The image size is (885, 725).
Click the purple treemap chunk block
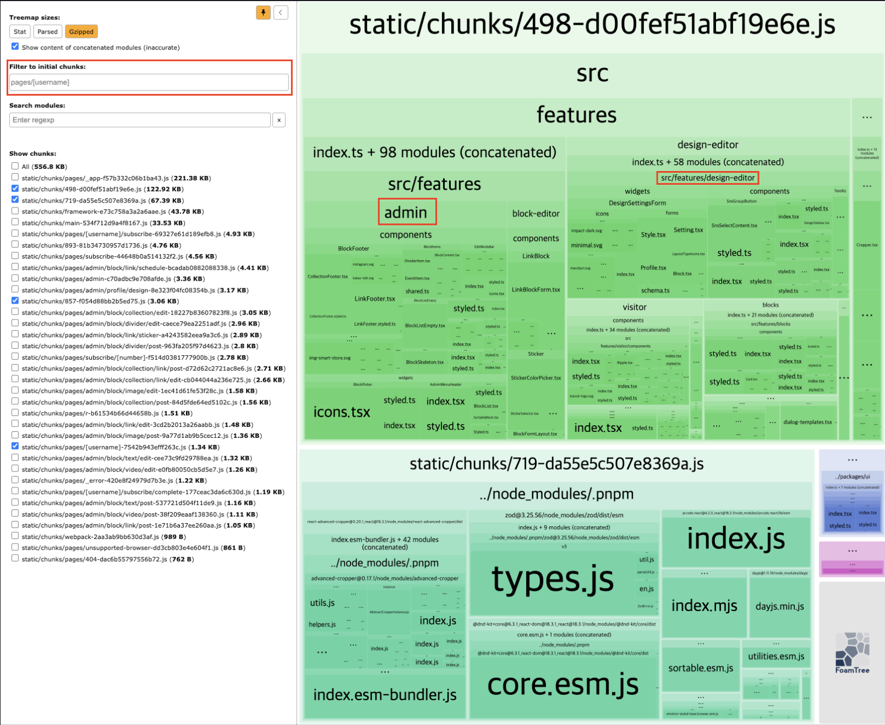point(851,559)
